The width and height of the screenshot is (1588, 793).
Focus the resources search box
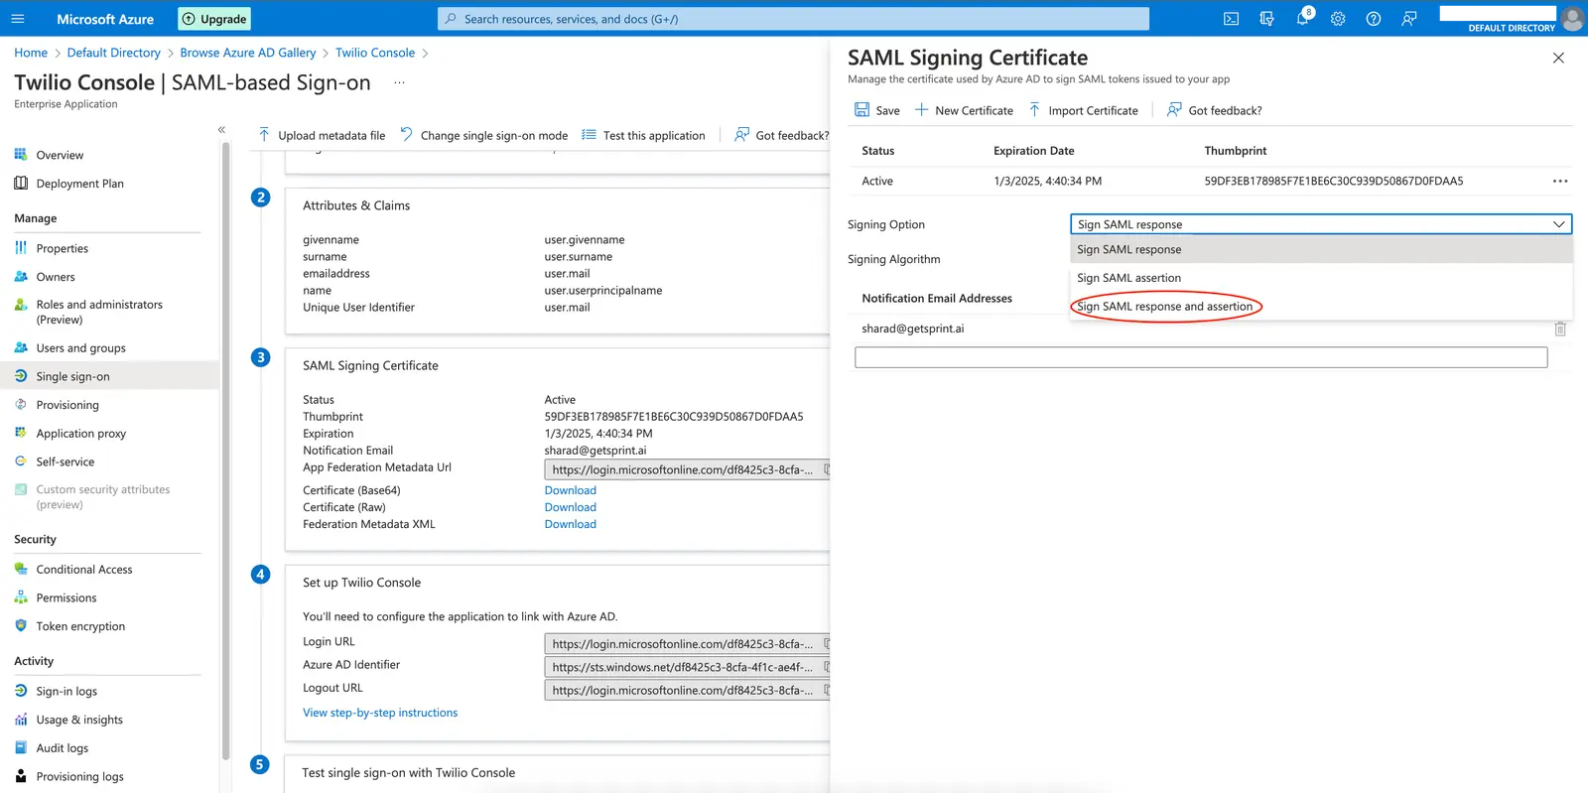point(793,19)
